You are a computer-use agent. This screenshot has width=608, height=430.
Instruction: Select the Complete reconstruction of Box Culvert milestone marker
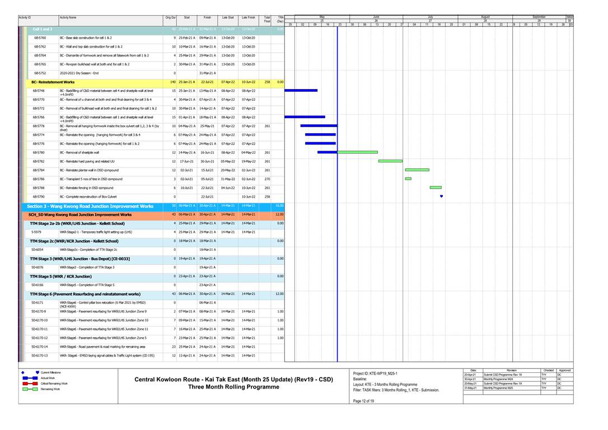pos(441,197)
